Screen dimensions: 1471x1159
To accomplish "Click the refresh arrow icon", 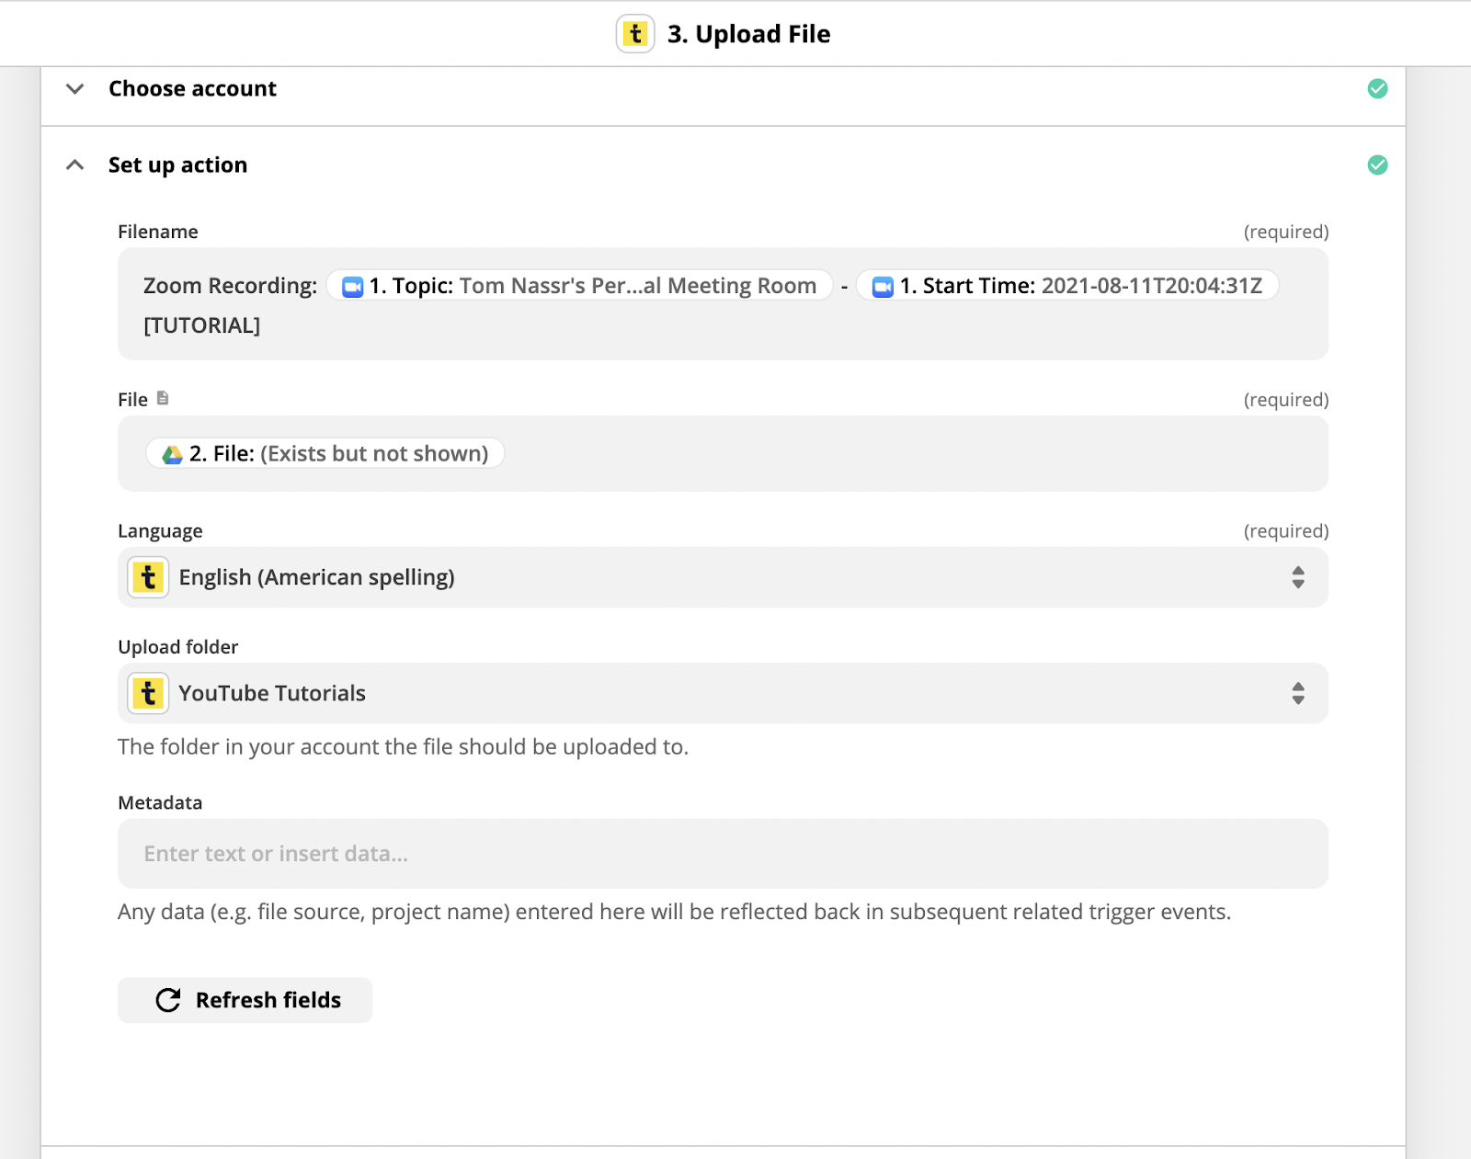I will [168, 1000].
